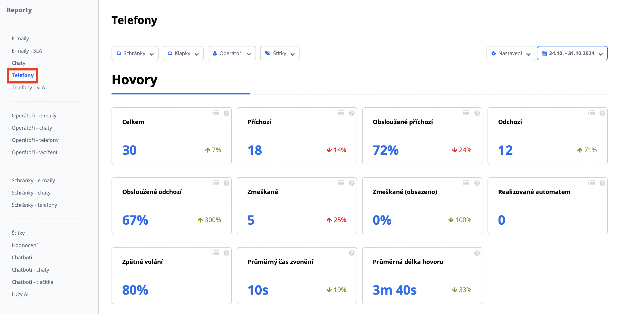The height and width of the screenshot is (314, 619).
Task: Click help icon on Realizované automatem card
Action: 602,183
